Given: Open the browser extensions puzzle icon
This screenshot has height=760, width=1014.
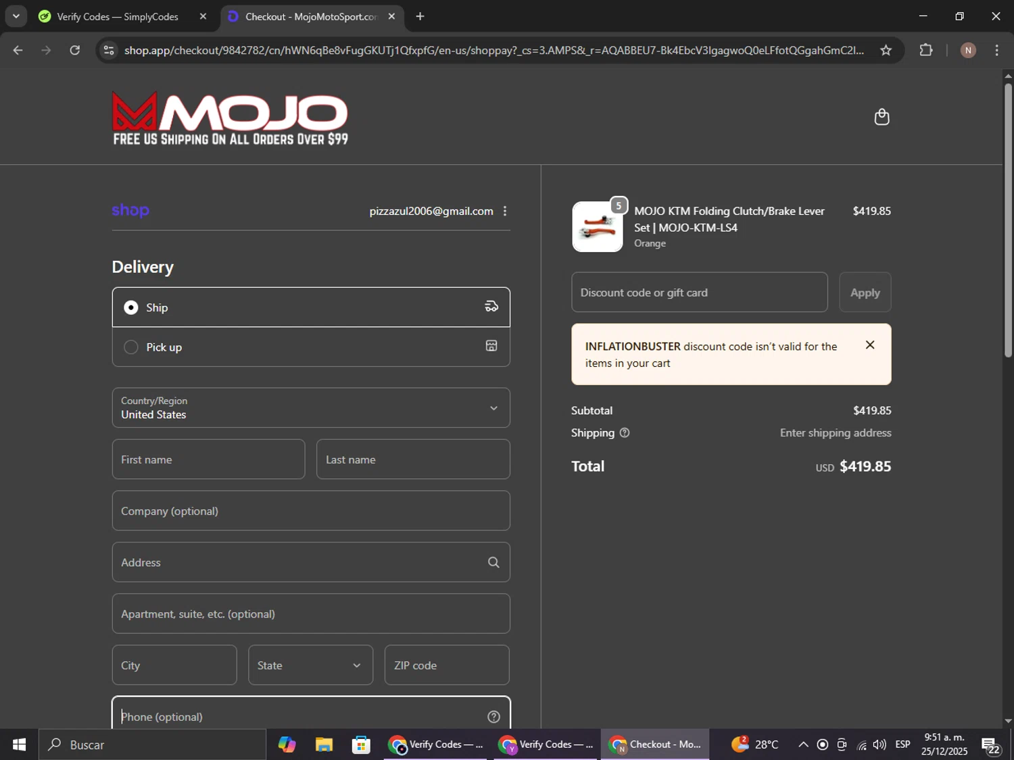Looking at the screenshot, I should (x=925, y=50).
